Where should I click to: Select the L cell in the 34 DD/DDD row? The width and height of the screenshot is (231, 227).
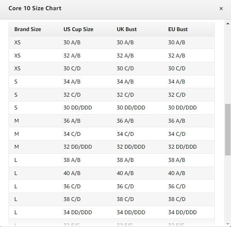(x=16, y=213)
